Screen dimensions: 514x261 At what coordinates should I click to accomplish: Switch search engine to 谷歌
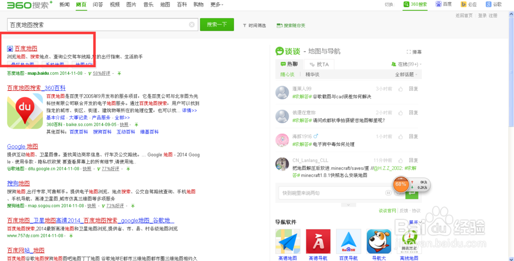(494, 4)
